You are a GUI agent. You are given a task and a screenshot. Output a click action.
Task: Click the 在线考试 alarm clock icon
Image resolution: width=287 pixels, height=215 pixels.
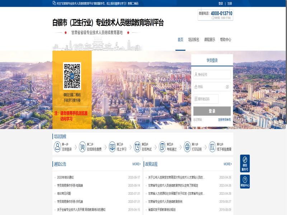click(137, 147)
